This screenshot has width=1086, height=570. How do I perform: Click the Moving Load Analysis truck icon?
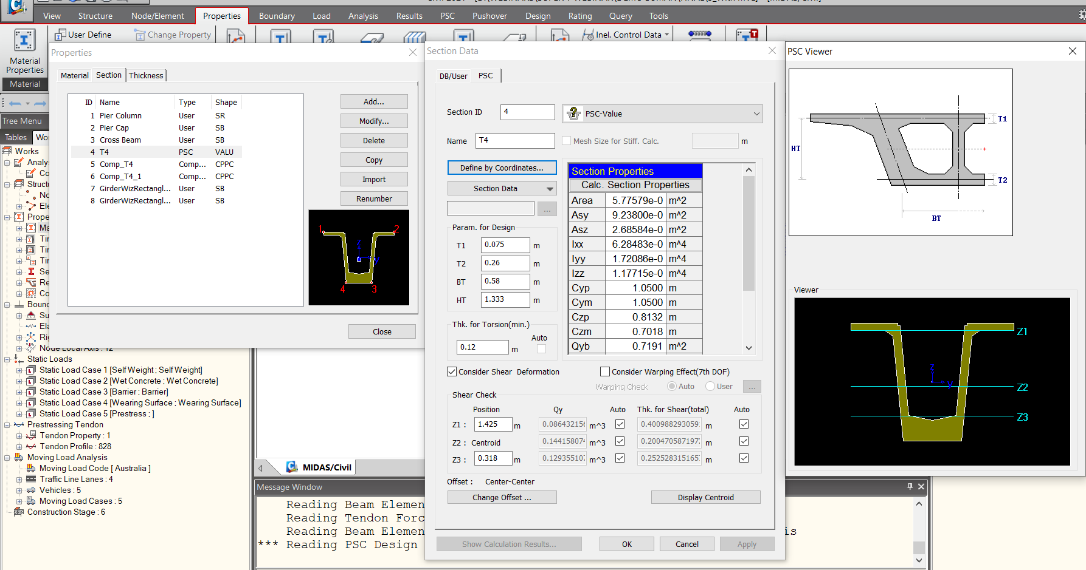point(18,457)
